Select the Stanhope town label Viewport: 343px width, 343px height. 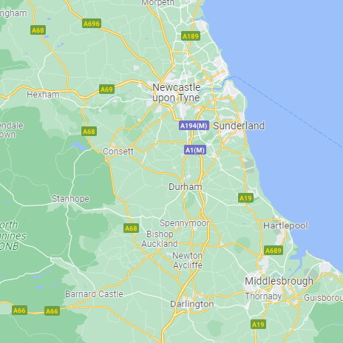pos(70,199)
